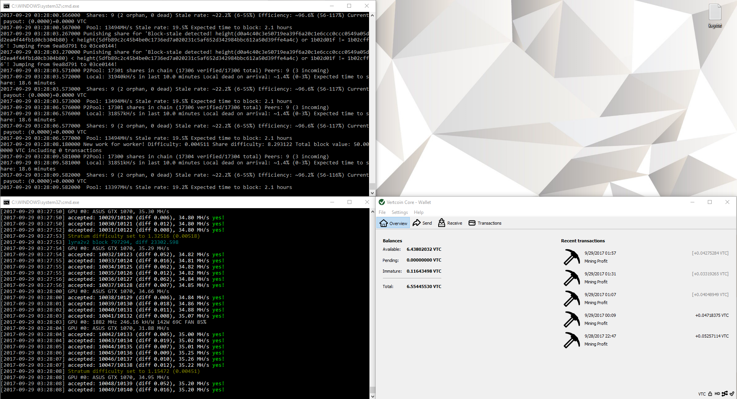
Task: Click the Available balance 6.43802032 VTC
Action: coord(424,249)
